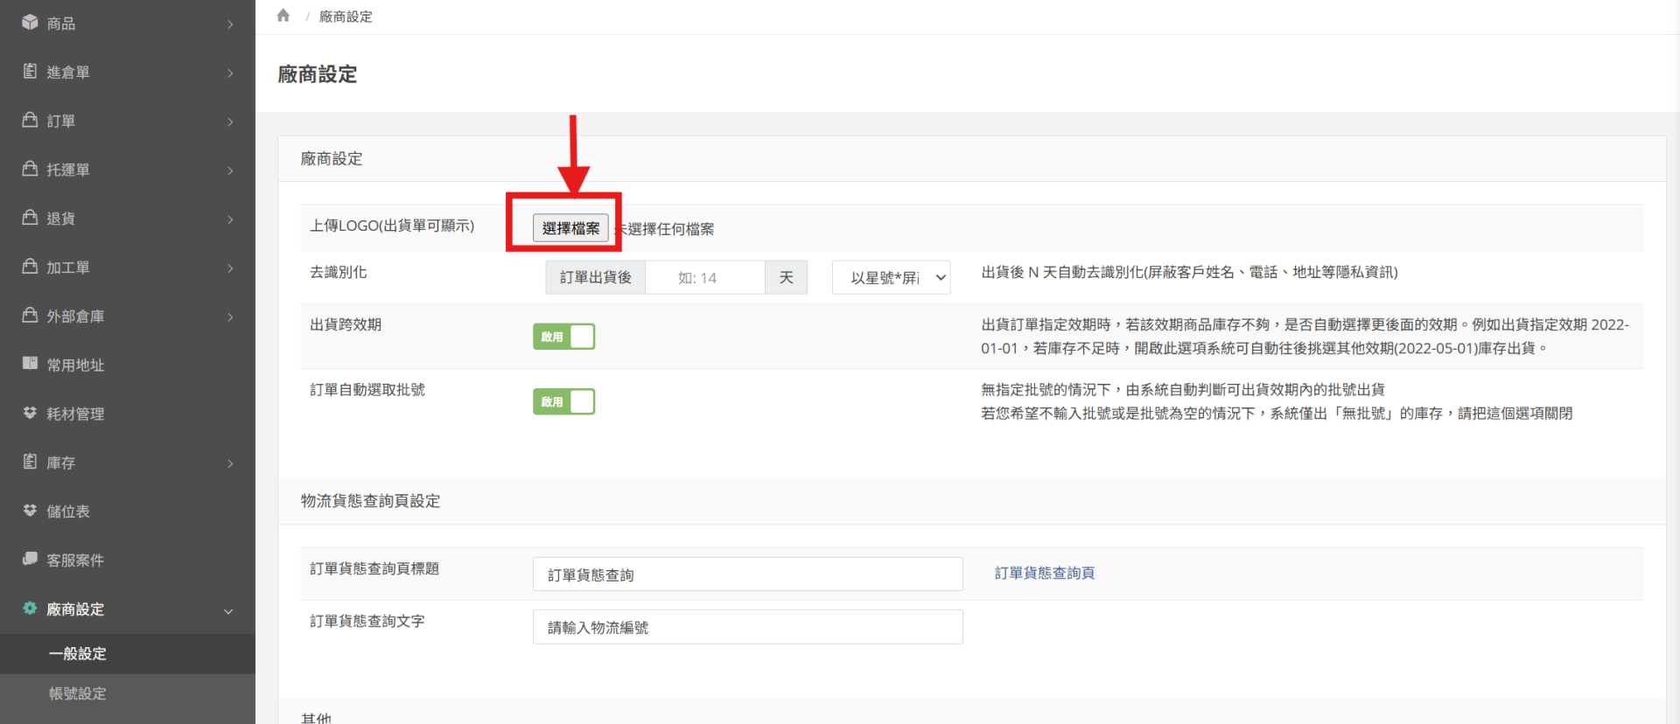Open the 以星號*屏蔽 dropdown
This screenshot has width=1680, height=724.
pyautogui.click(x=891, y=278)
